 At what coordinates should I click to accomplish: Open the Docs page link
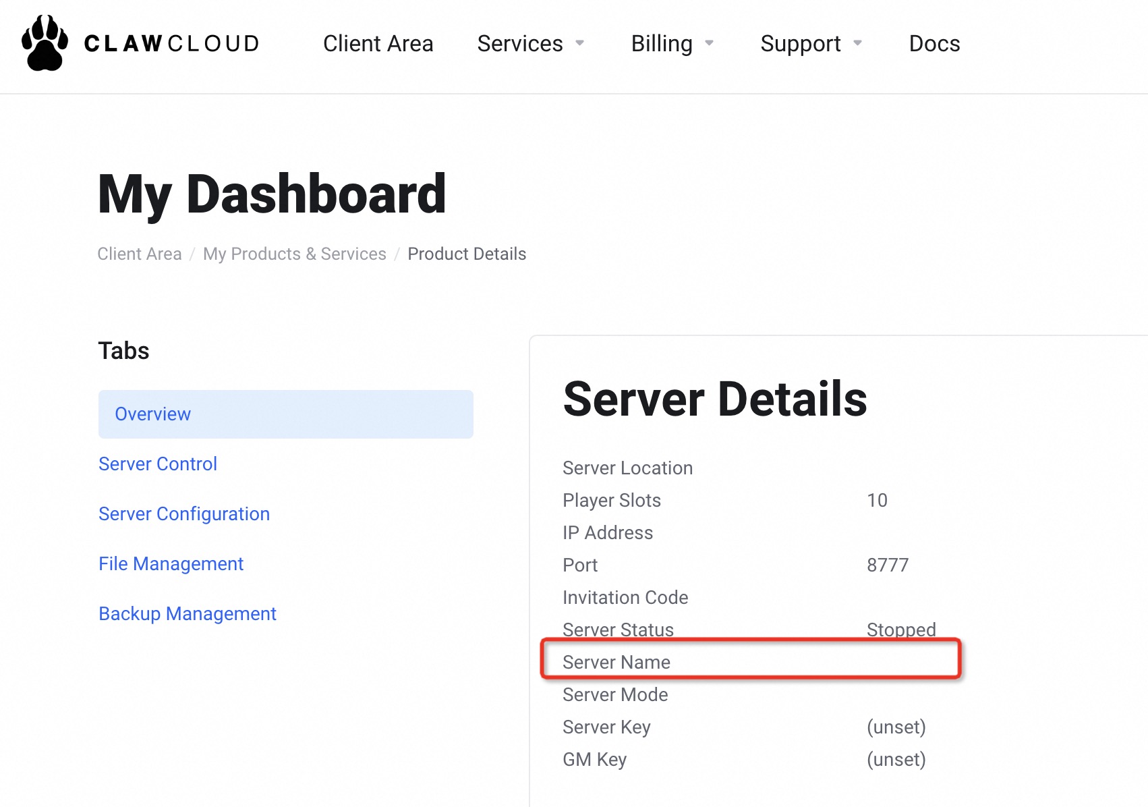934,44
